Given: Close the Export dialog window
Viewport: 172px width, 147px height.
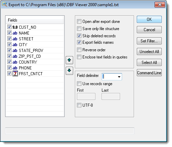Looking at the screenshot, I should (x=160, y=5).
